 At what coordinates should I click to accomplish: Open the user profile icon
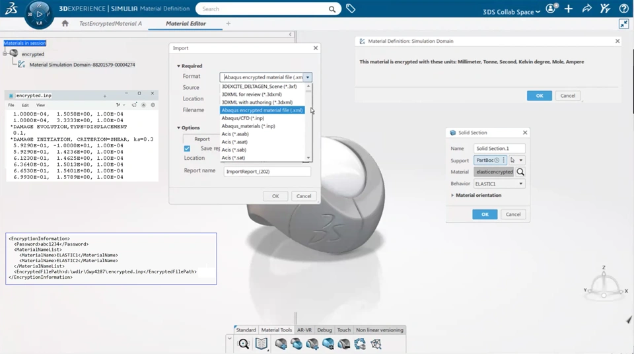551,9
